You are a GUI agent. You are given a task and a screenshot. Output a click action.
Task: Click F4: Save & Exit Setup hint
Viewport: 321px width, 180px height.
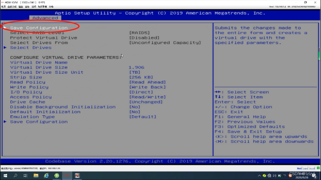[248, 131]
